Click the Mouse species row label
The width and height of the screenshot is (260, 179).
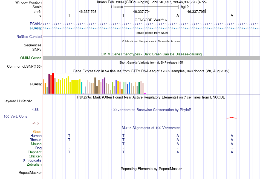(36, 144)
